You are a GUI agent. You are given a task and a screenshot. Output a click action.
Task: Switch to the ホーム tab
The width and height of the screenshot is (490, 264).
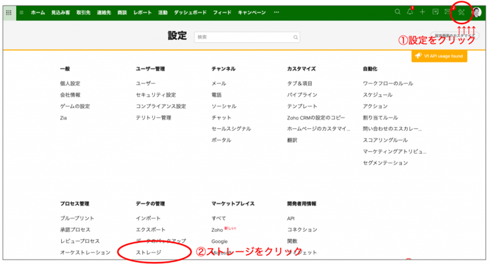pyautogui.click(x=38, y=13)
